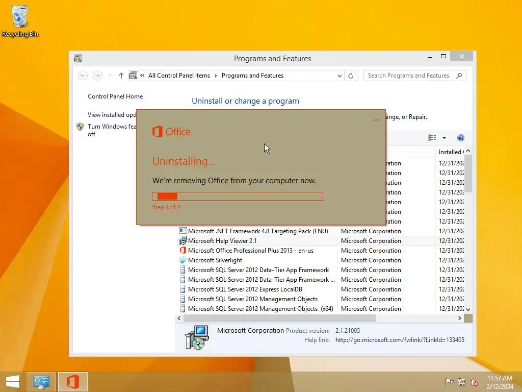Click product version 2.1.21005 value
Image resolution: width=522 pixels, height=392 pixels.
click(x=348, y=331)
